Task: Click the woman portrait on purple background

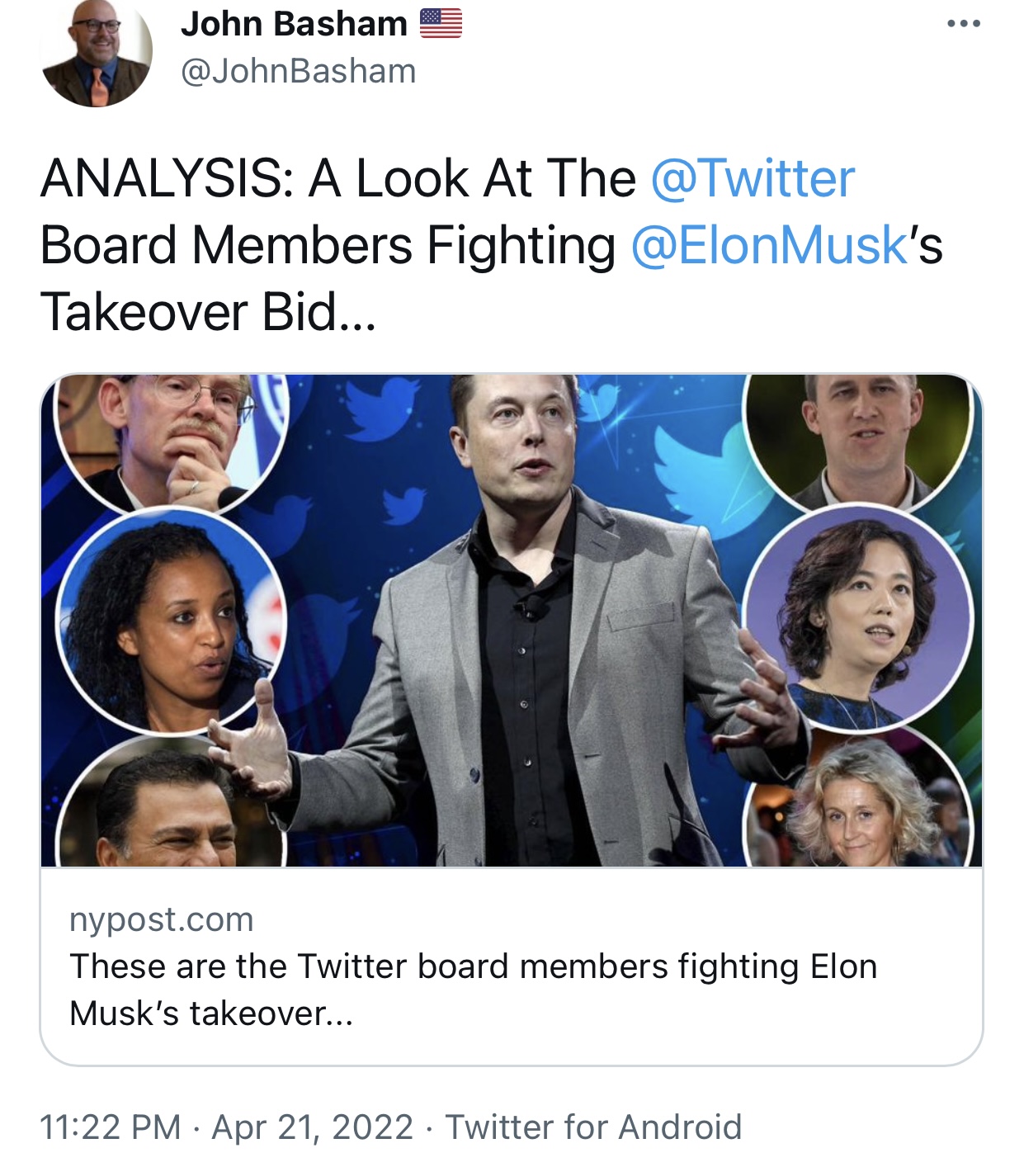Action: tap(859, 617)
